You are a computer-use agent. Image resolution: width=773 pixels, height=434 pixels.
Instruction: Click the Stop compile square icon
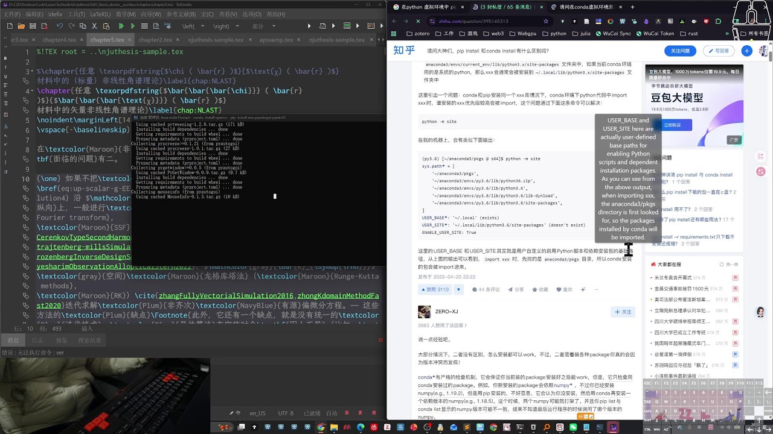[x=144, y=26]
